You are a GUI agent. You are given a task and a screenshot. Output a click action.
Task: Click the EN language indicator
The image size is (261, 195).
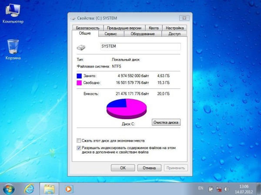click(201, 188)
